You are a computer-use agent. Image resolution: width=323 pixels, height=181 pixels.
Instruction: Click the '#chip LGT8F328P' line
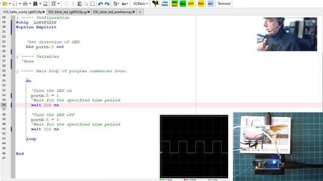[x=36, y=22]
